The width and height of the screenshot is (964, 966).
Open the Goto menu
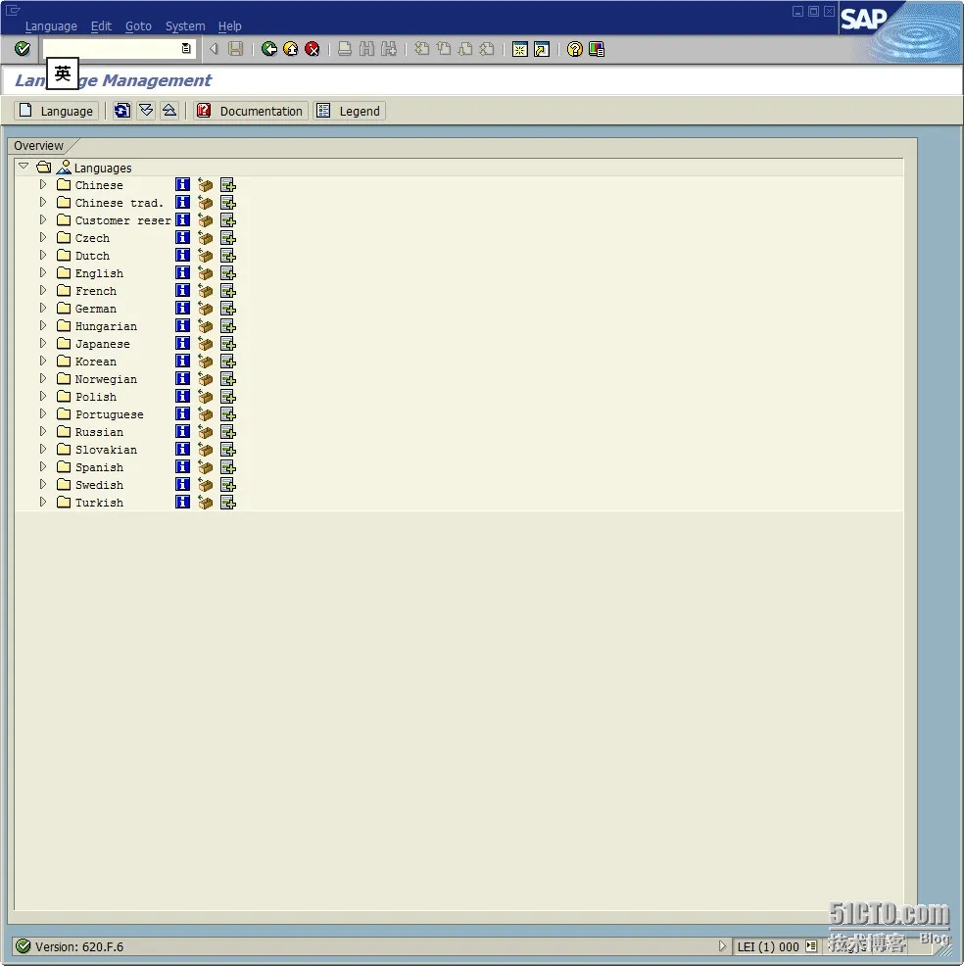tap(138, 25)
